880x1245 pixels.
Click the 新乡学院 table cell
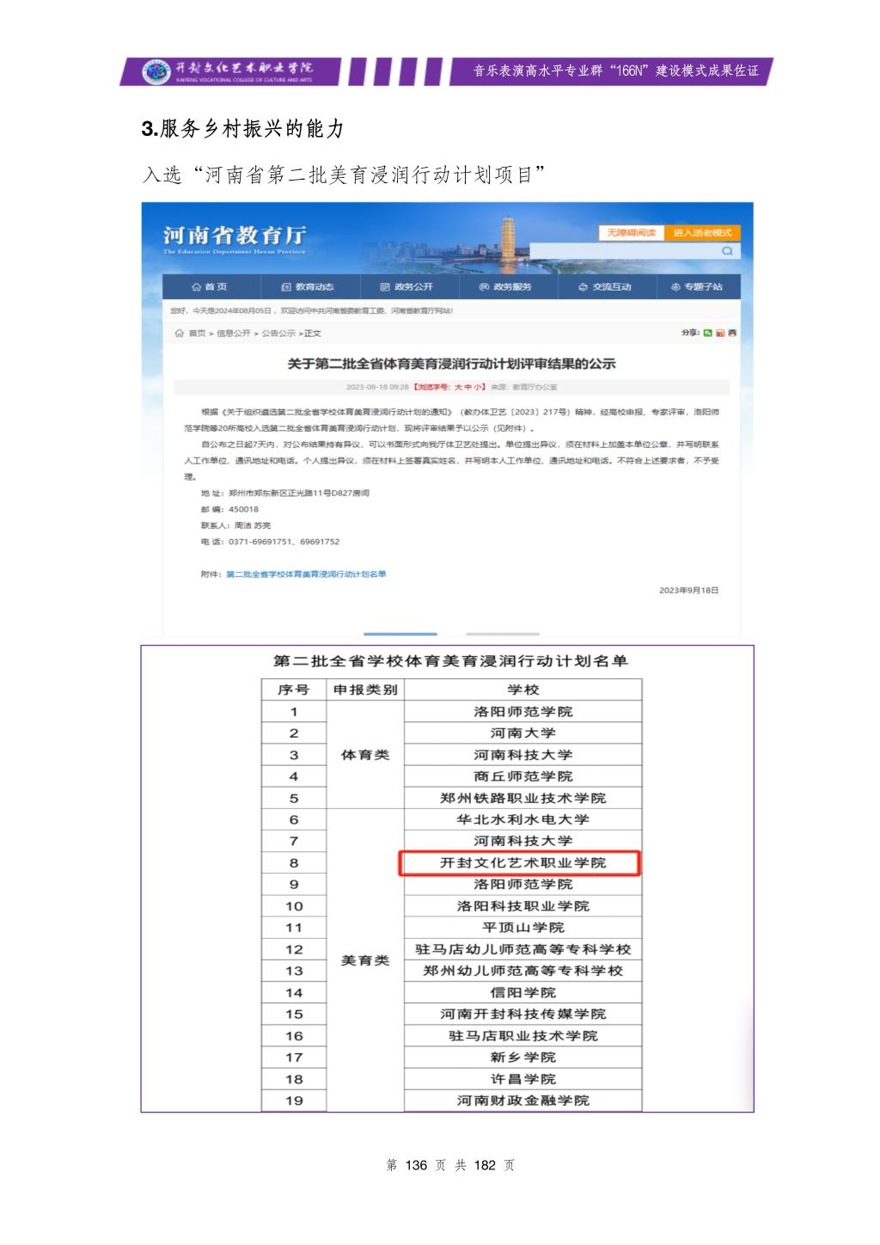(x=522, y=1058)
